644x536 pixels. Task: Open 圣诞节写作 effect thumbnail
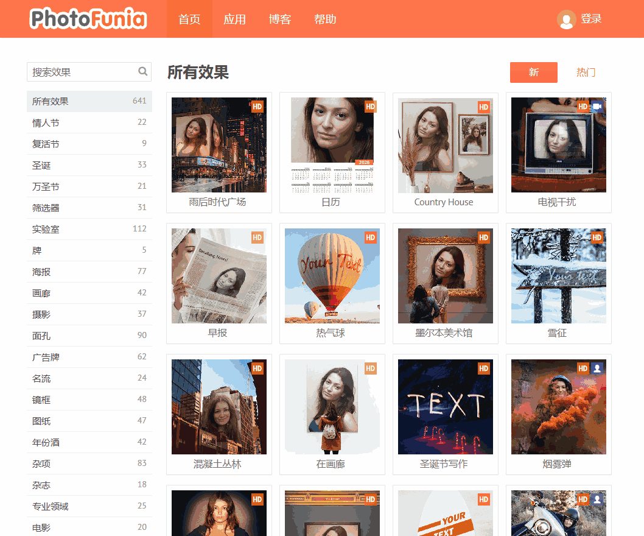click(x=445, y=407)
